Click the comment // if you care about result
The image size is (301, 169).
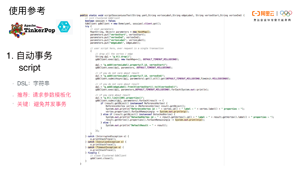(113, 95)
